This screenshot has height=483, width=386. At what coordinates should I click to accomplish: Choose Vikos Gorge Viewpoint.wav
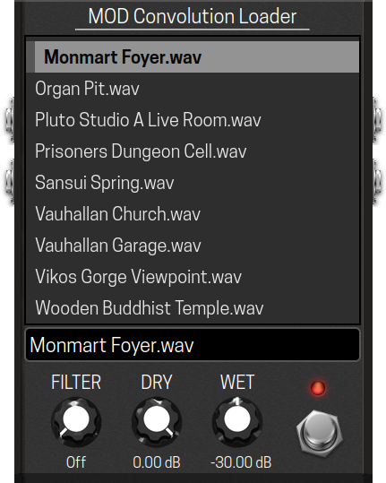193,277
